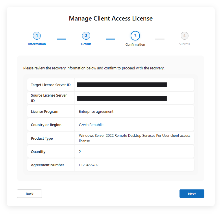Select step 3 Confirmation circle
The height and width of the screenshot is (214, 222).
pyautogui.click(x=135, y=36)
